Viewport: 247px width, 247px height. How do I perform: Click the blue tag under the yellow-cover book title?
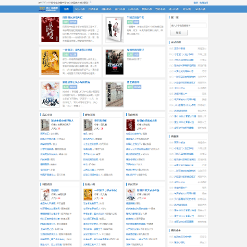(73, 55)
